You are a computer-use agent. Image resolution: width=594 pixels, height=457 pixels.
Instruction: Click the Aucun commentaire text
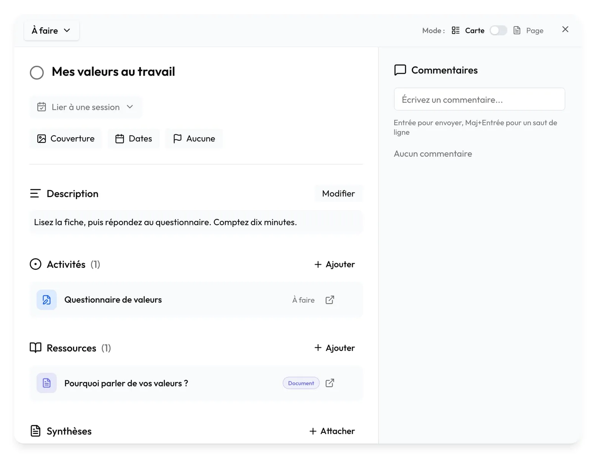pyautogui.click(x=433, y=154)
